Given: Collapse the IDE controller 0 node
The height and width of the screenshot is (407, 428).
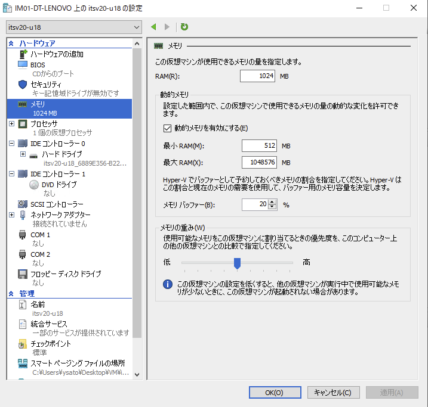Looking at the screenshot, I should tap(12, 144).
